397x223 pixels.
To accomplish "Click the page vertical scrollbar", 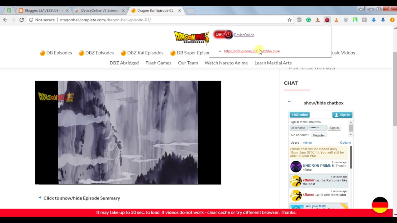I will point(395,90).
